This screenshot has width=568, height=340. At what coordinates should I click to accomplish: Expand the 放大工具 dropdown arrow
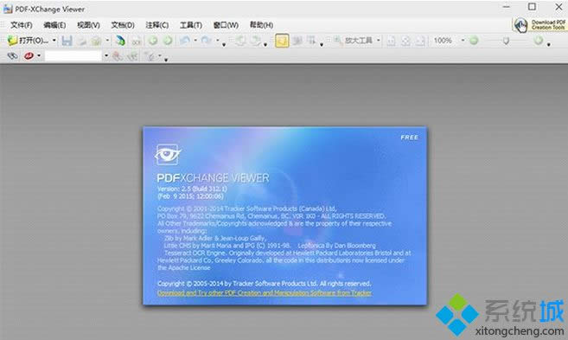(x=379, y=41)
